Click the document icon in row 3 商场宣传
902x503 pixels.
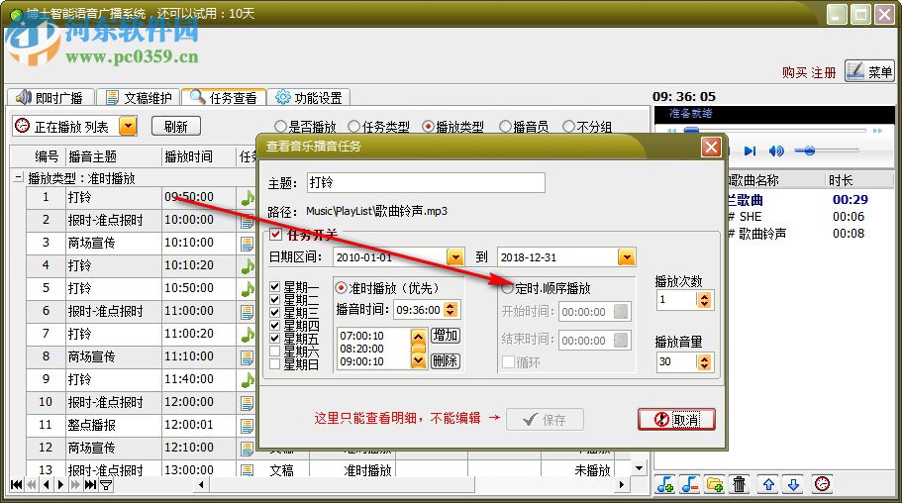click(x=247, y=244)
